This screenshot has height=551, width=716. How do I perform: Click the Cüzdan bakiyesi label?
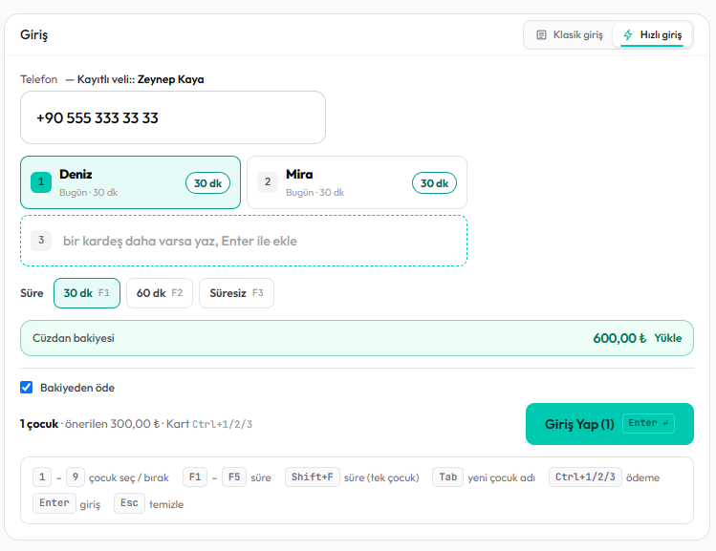[74, 338]
